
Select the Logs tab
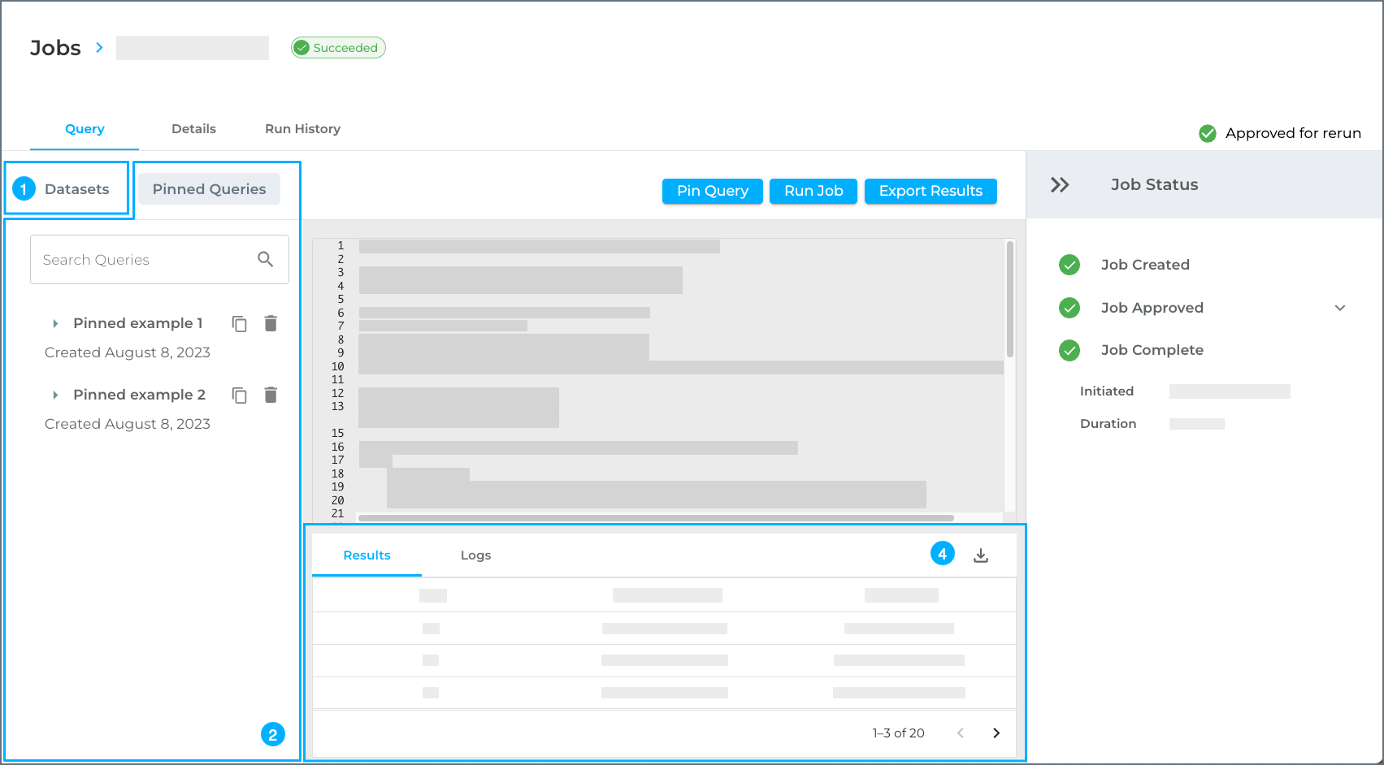475,555
